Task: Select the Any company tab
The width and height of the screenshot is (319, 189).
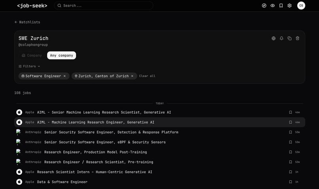Action: point(61,55)
